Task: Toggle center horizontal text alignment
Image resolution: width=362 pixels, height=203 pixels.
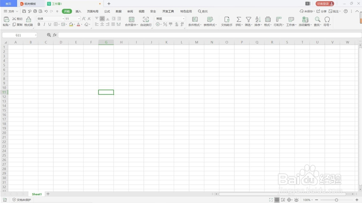Action: [102, 24]
